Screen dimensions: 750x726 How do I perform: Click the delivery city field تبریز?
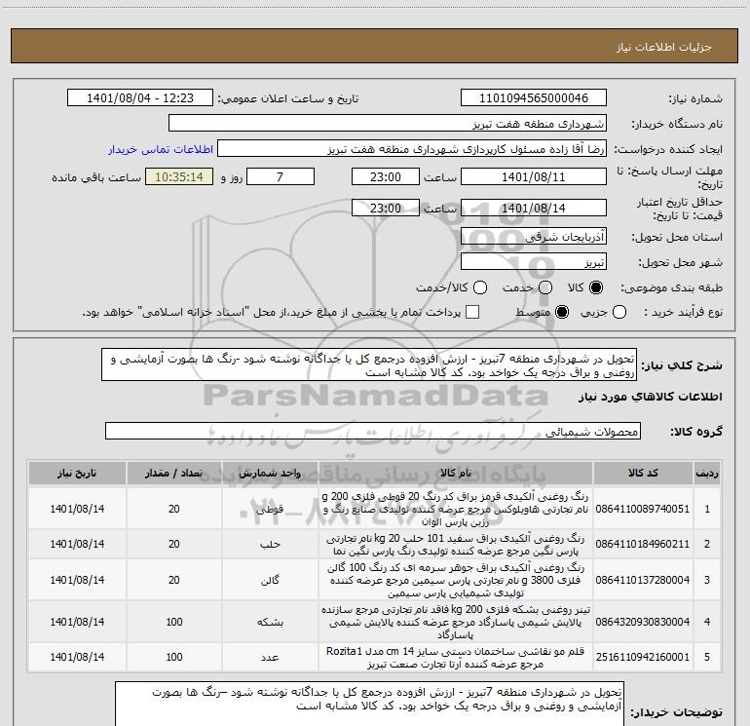coord(534,262)
